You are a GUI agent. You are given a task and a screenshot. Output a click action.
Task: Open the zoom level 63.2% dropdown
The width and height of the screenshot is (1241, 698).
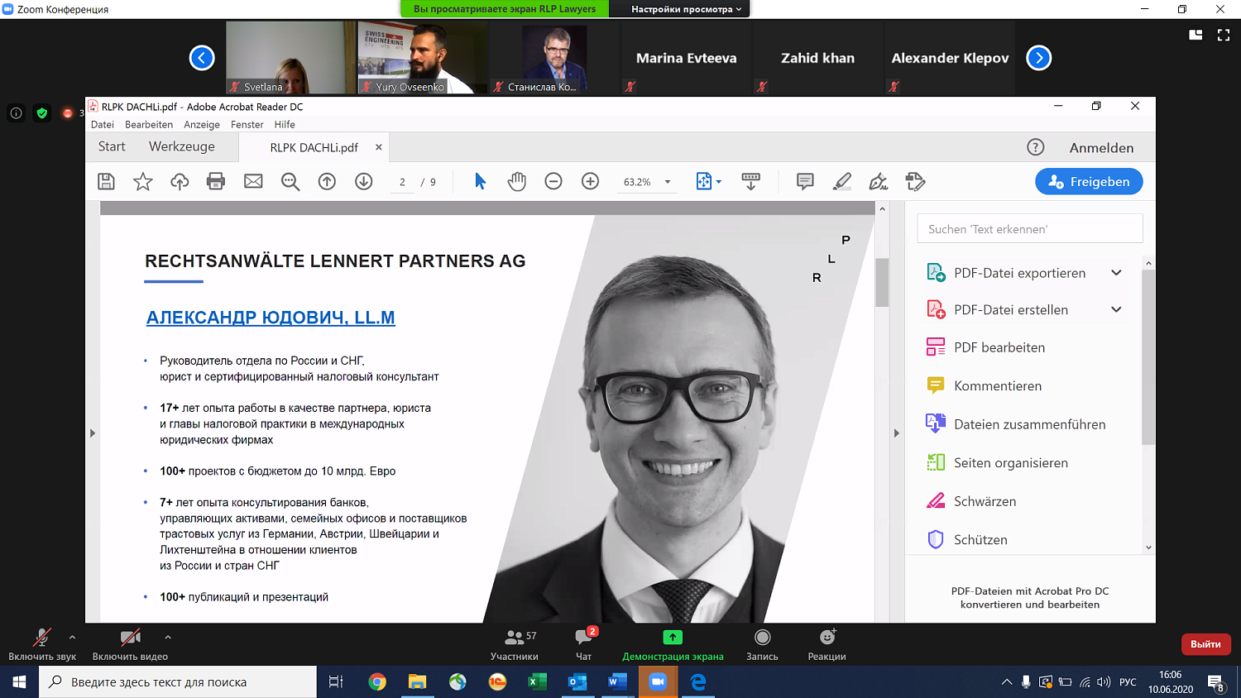point(668,182)
